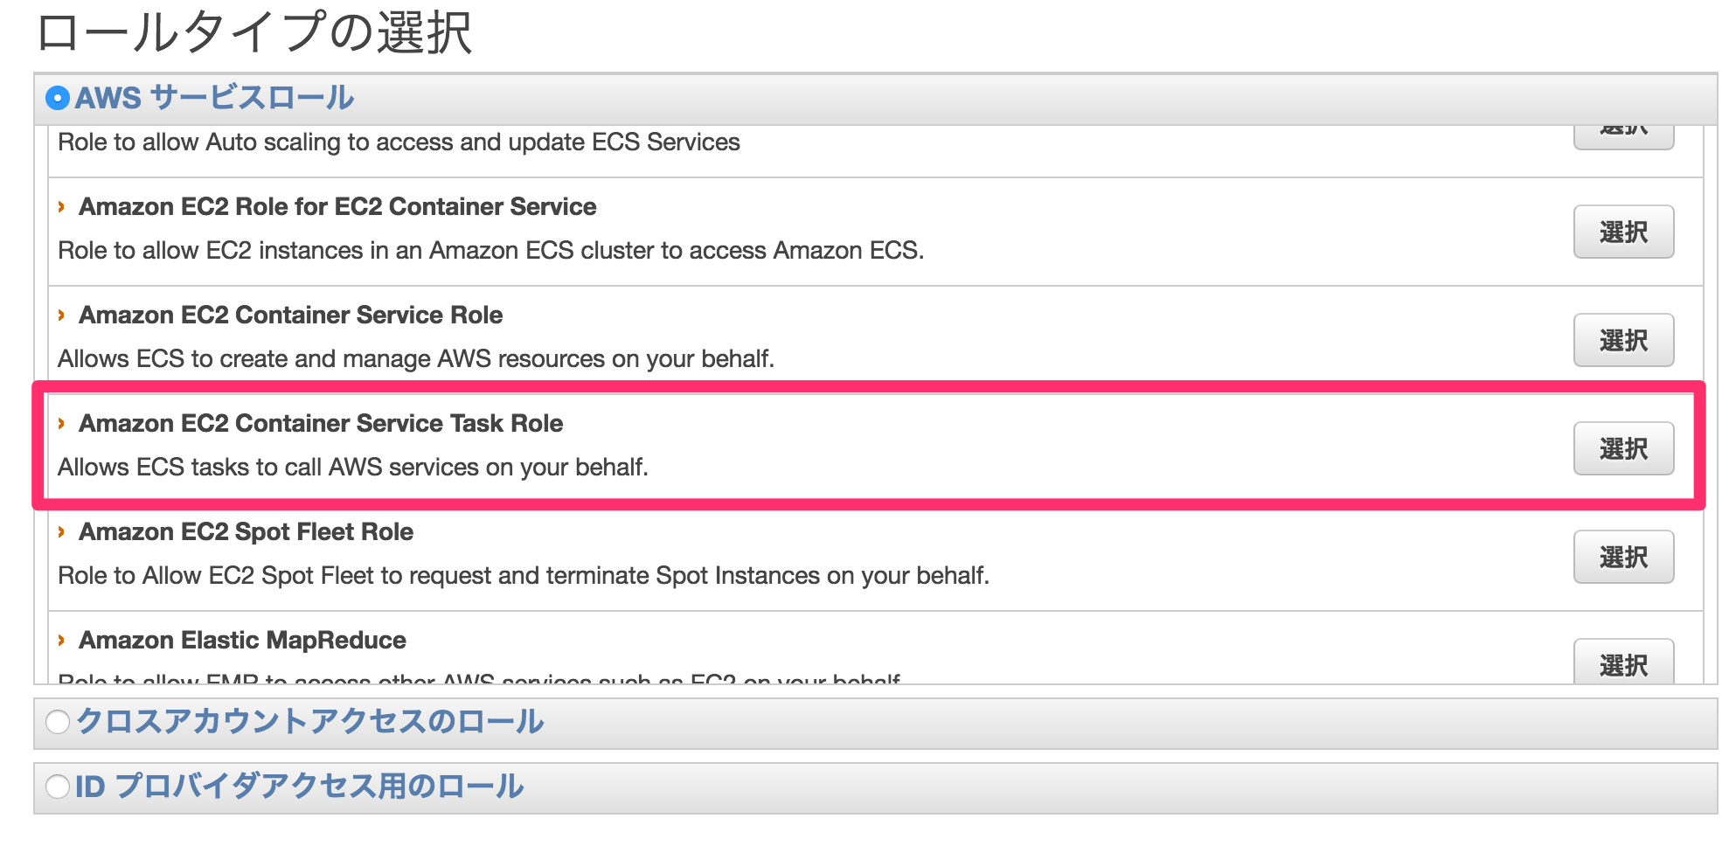1729x853 pixels.
Task: Click the Amazon Elastic MapReduce title
Action: point(243,641)
